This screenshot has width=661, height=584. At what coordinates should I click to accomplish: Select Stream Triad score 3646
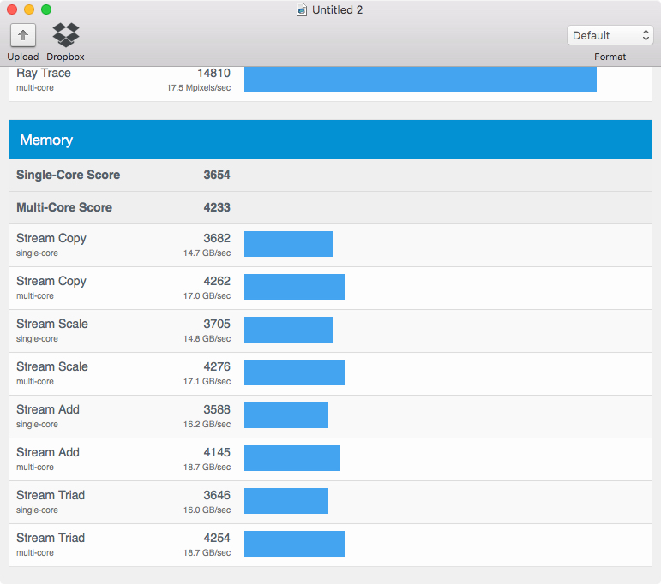(217, 495)
